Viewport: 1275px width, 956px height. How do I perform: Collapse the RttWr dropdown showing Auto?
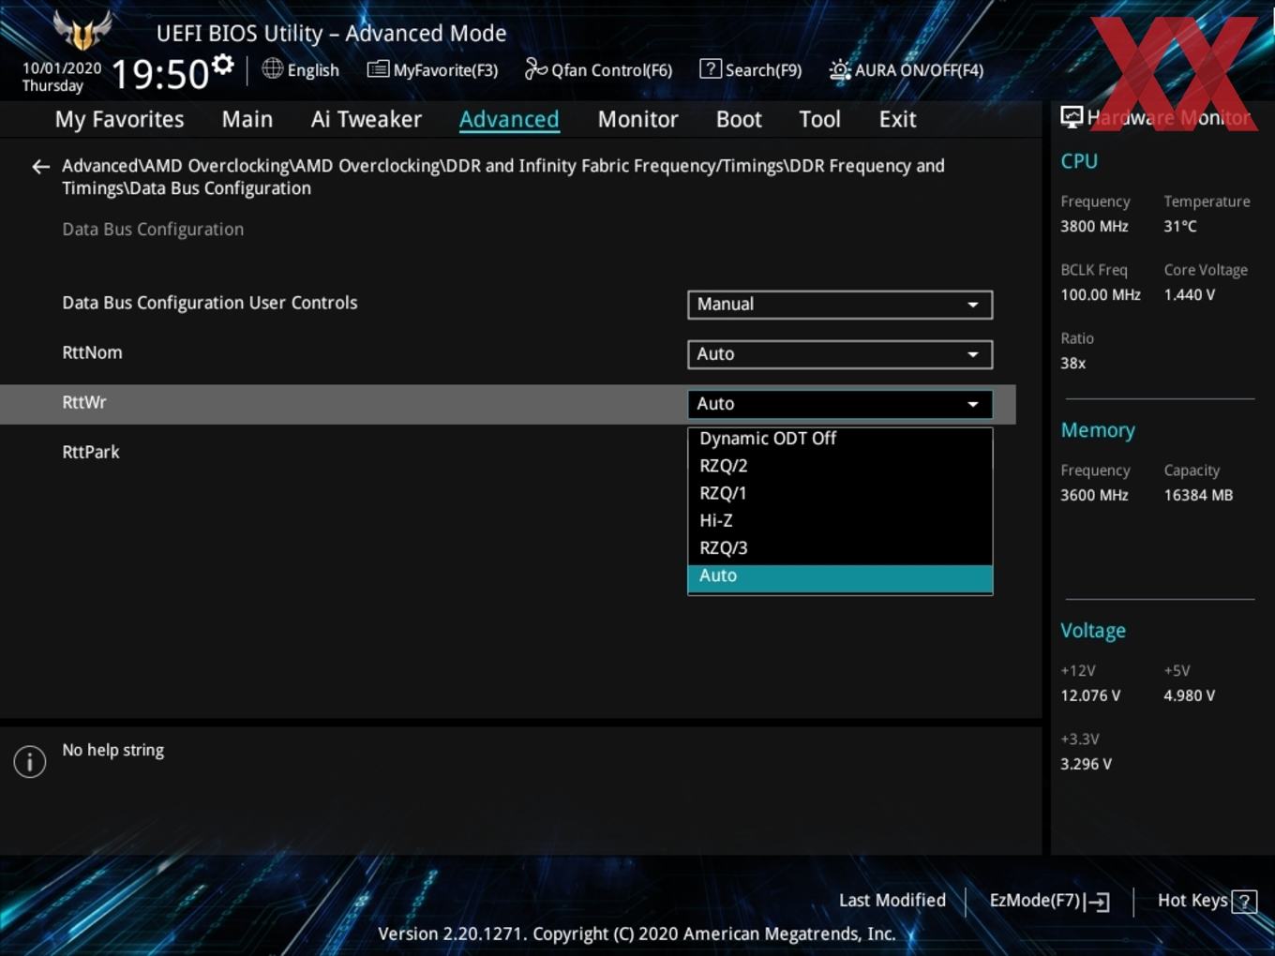pyautogui.click(x=840, y=404)
